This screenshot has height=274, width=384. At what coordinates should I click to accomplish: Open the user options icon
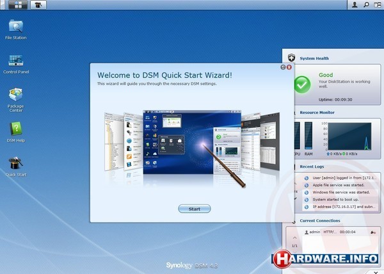(x=355, y=4)
